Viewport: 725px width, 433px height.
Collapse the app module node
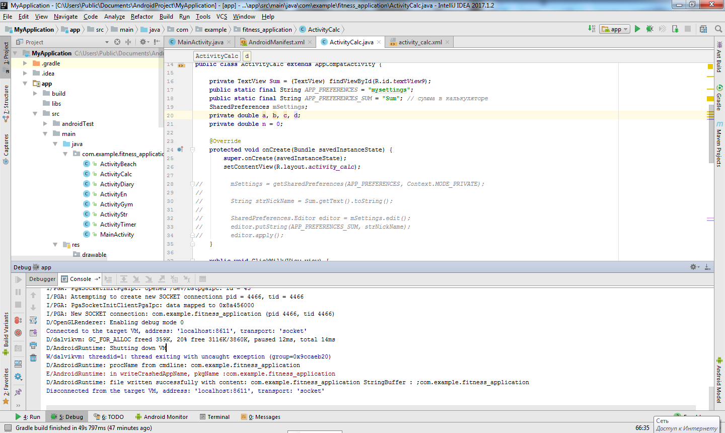(x=25, y=84)
